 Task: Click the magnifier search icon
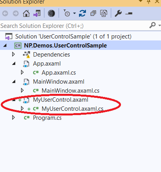(152, 25)
